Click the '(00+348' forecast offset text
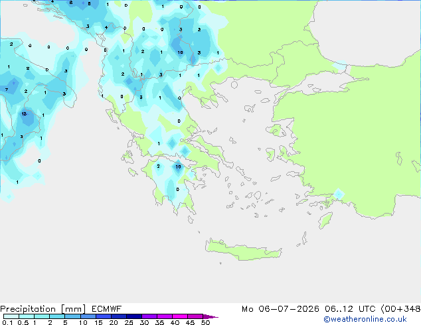This screenshot has width=421, height=325. tap(400, 309)
